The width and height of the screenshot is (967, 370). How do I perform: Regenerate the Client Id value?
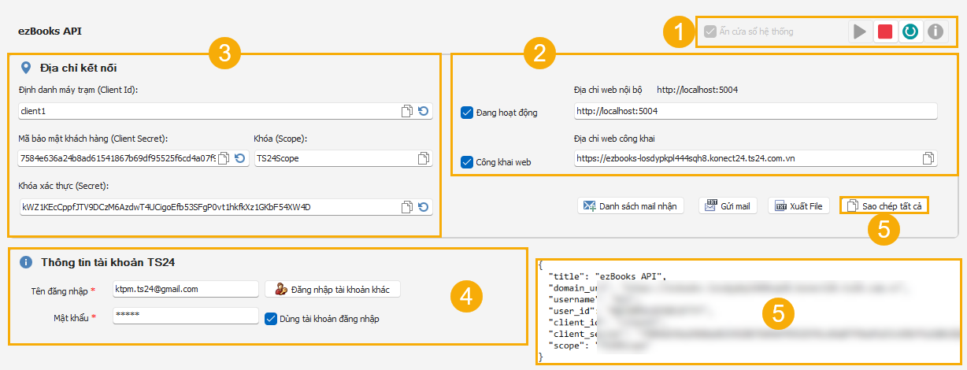tap(424, 112)
